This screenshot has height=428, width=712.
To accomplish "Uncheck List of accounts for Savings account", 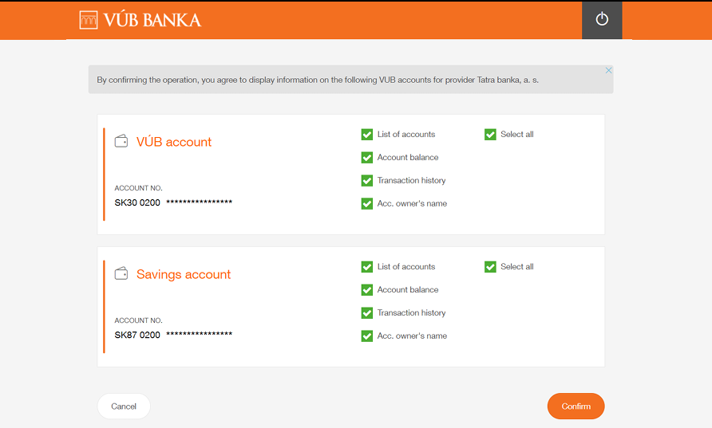I will pos(367,267).
